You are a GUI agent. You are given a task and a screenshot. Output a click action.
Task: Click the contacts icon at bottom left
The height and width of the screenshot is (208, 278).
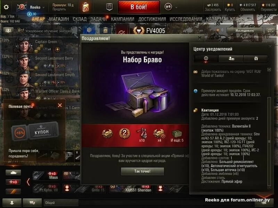point(12,202)
